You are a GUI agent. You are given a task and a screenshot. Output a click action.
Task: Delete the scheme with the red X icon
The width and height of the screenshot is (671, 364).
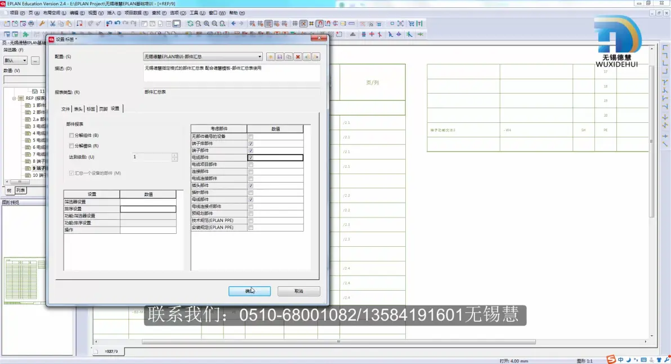(x=298, y=57)
